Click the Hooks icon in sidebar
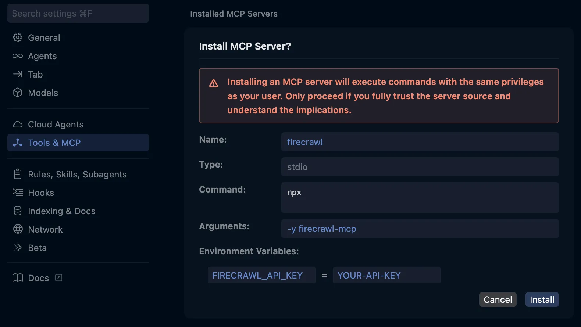The width and height of the screenshot is (581, 327). [18, 192]
